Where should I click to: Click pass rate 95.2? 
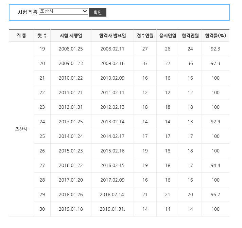pyautogui.click(x=215, y=194)
